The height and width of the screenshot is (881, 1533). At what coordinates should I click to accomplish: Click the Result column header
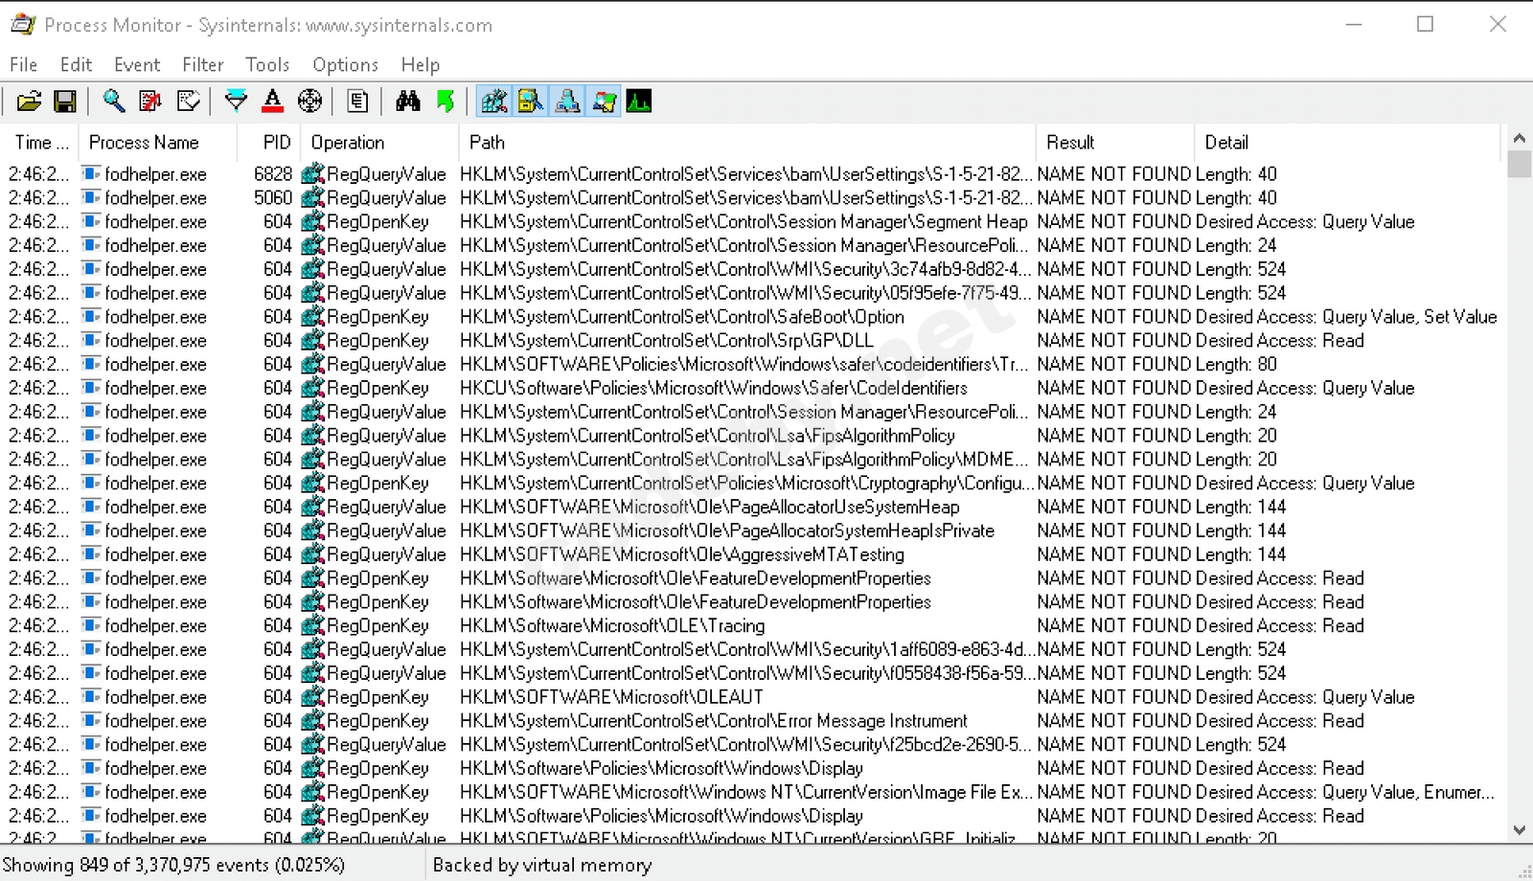pos(1116,143)
